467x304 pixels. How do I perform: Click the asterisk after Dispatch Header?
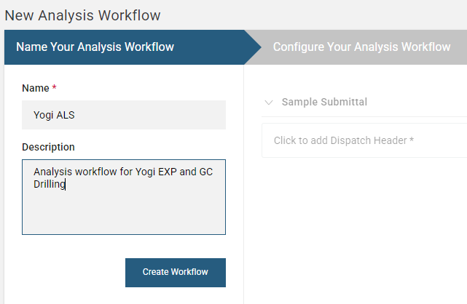point(412,140)
